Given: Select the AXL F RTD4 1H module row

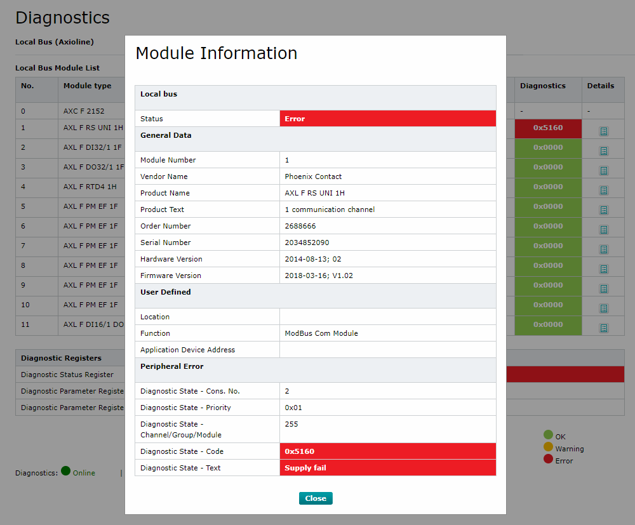Looking at the screenshot, I should click(90, 187).
